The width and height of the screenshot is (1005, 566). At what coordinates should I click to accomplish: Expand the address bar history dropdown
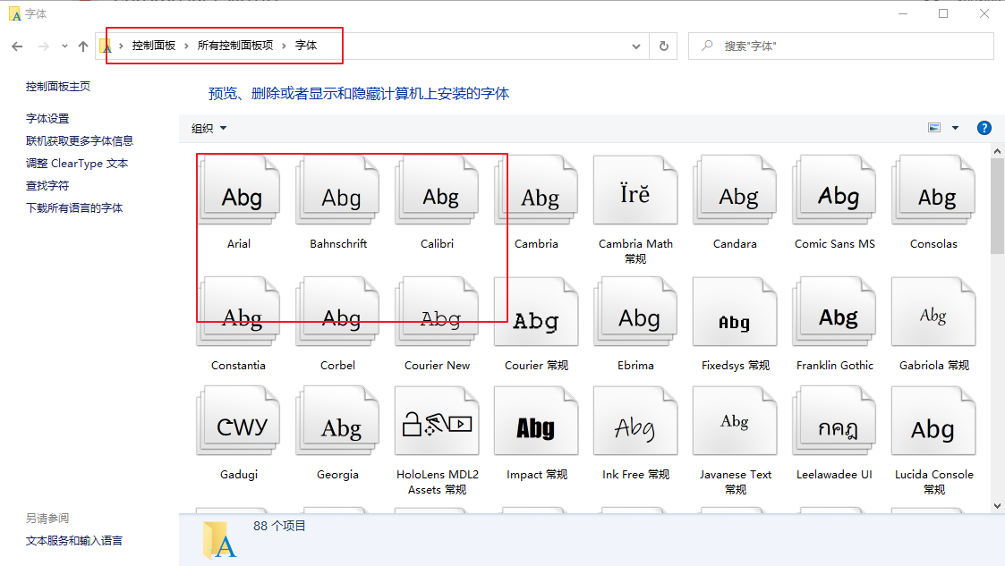coord(635,46)
